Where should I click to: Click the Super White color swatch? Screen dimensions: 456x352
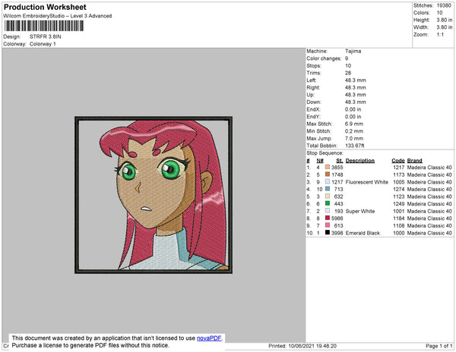click(328, 211)
